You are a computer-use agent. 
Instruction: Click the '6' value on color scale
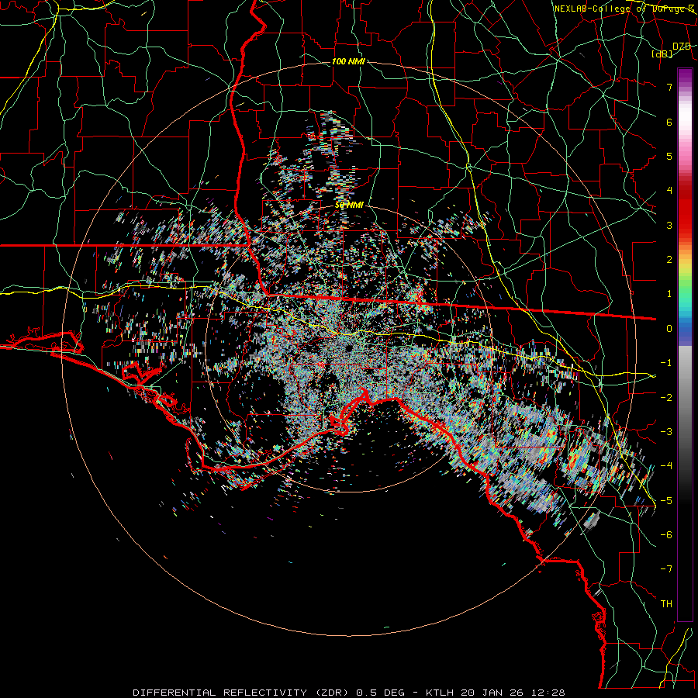669,122
